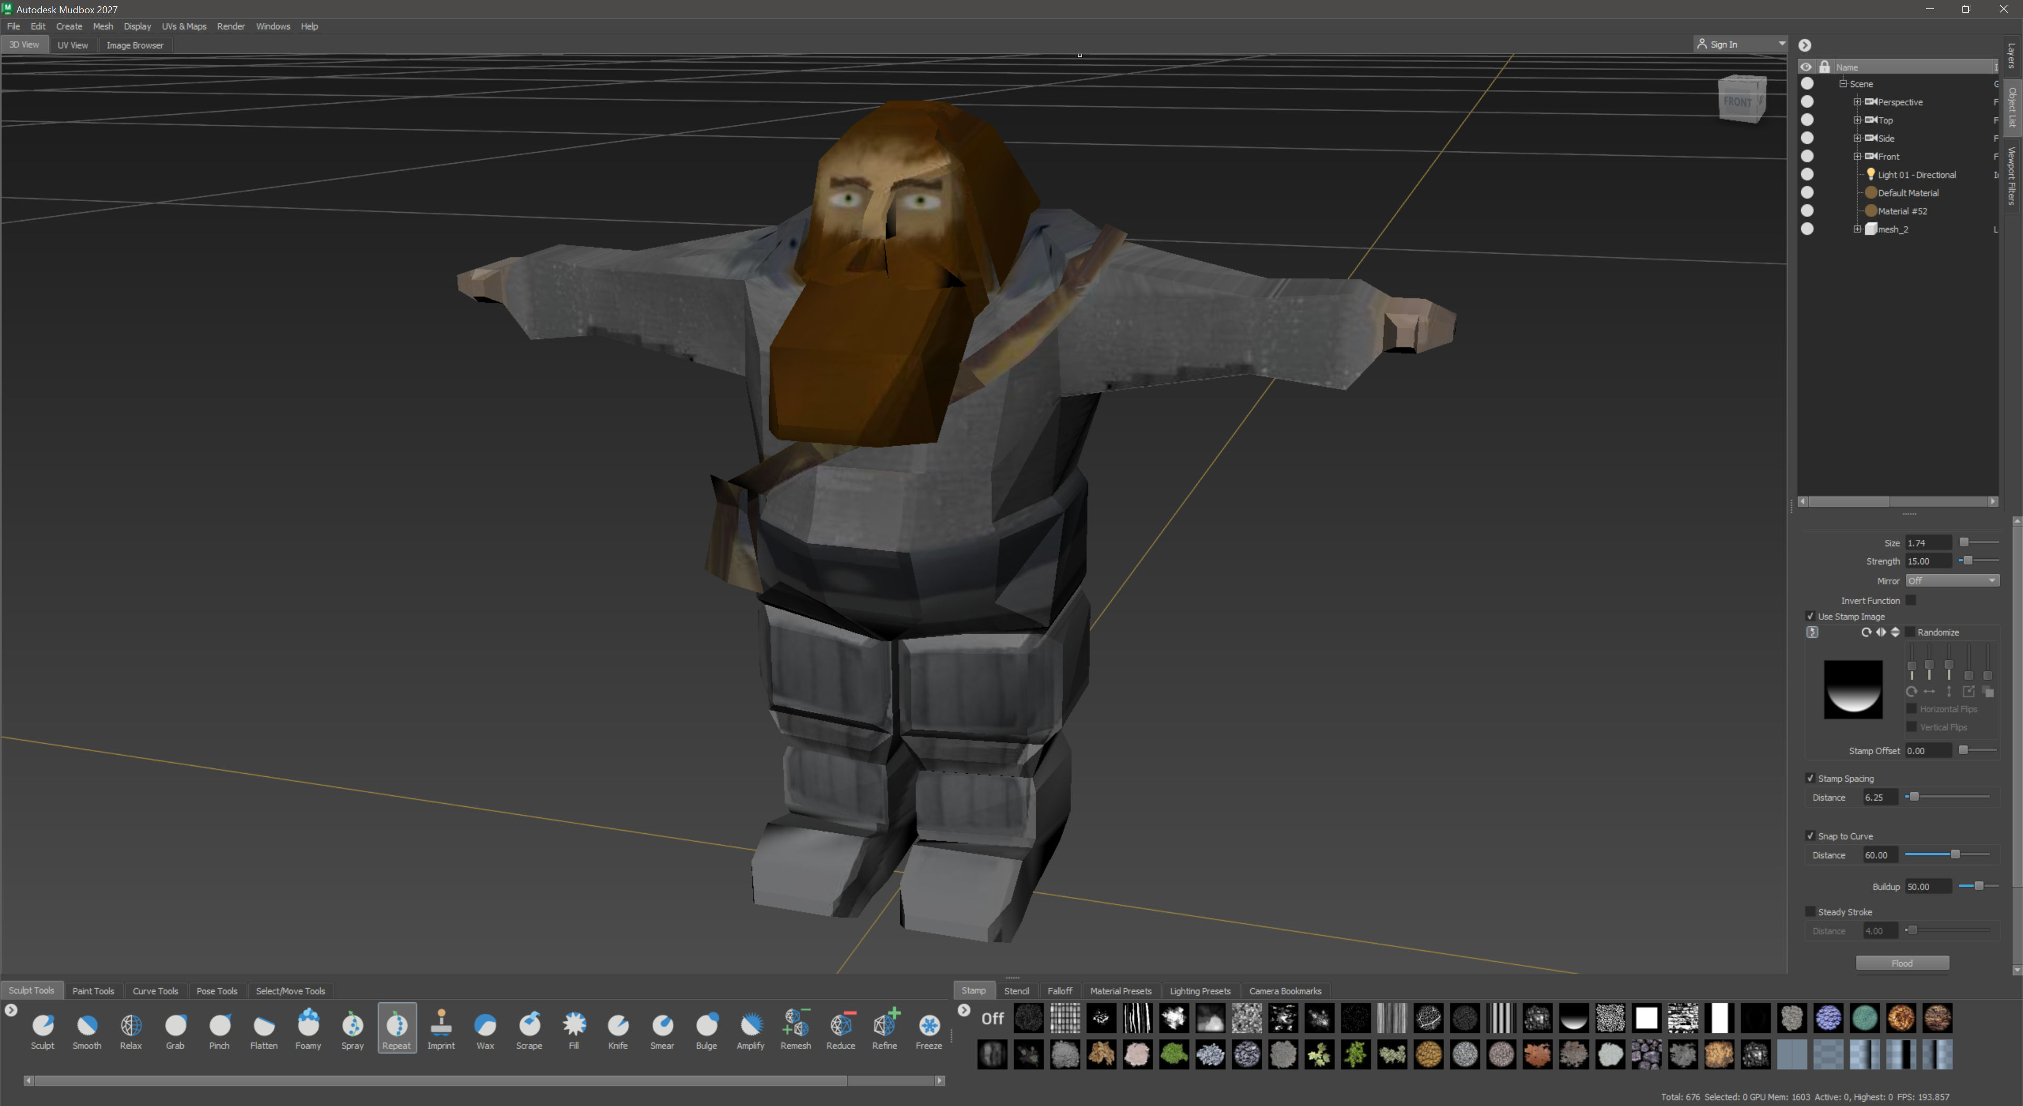Select the Scrape tool
The image size is (2023, 1106).
click(x=529, y=1029)
